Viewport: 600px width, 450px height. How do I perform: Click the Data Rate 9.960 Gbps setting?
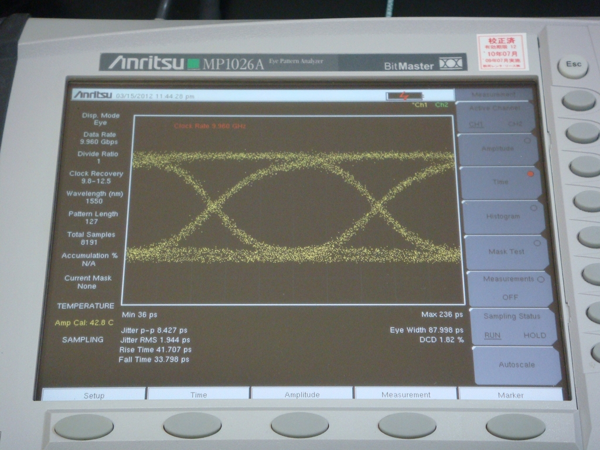(x=99, y=138)
